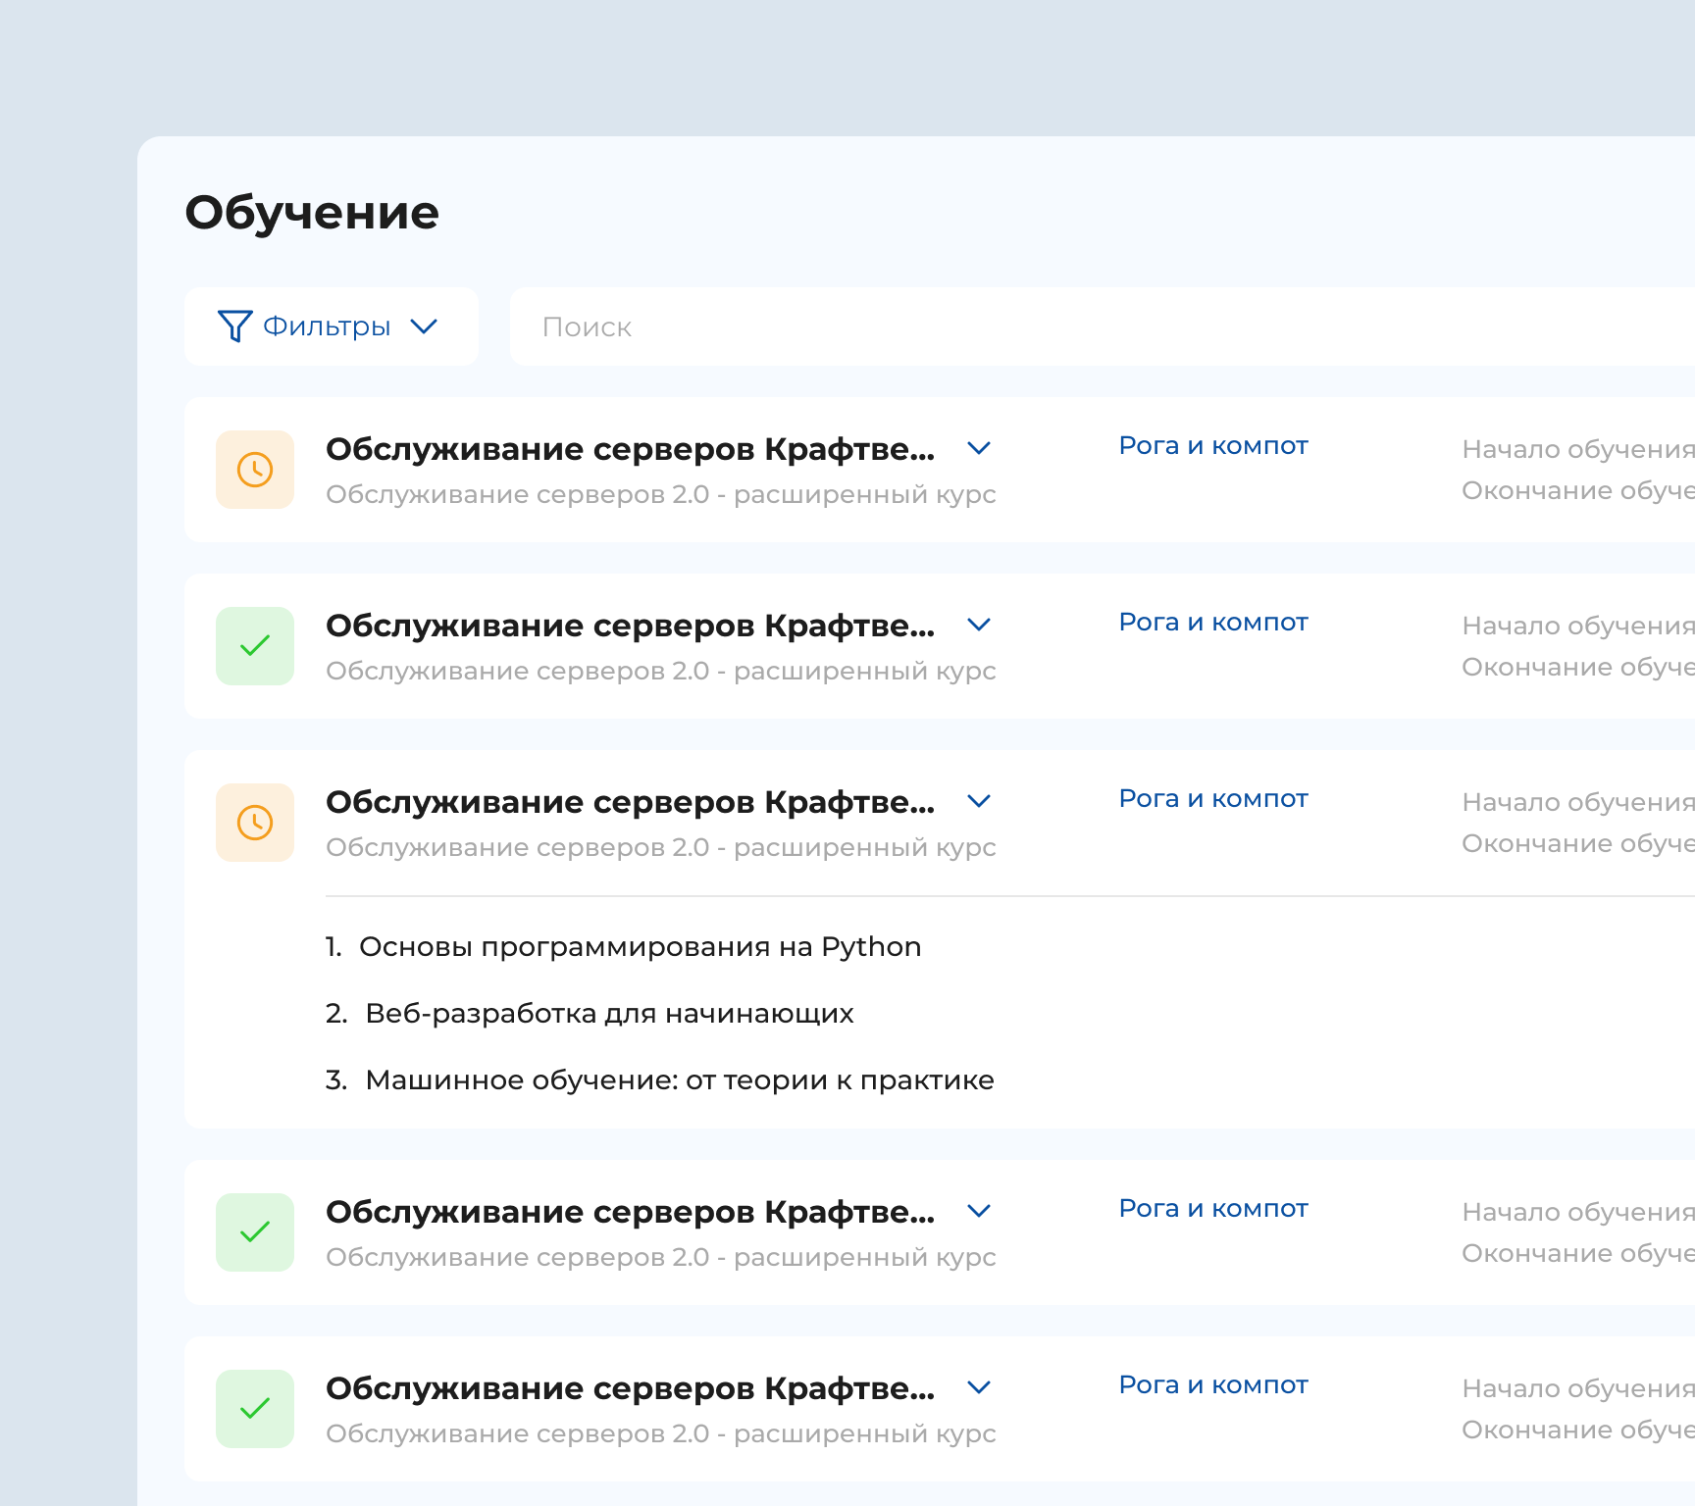Click subtitle 'расширенный курс' in expanded third card

pyautogui.click(x=865, y=848)
